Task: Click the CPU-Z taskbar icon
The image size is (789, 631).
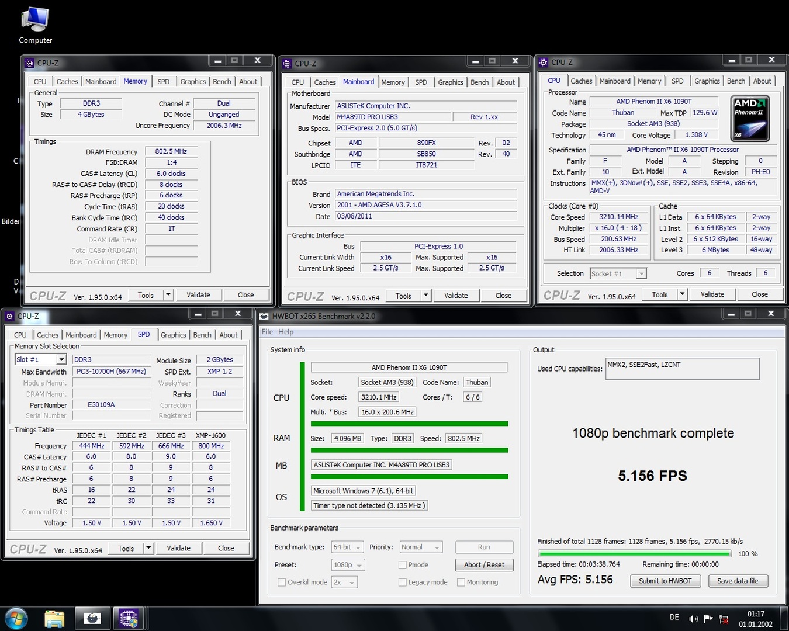Action: [128, 619]
